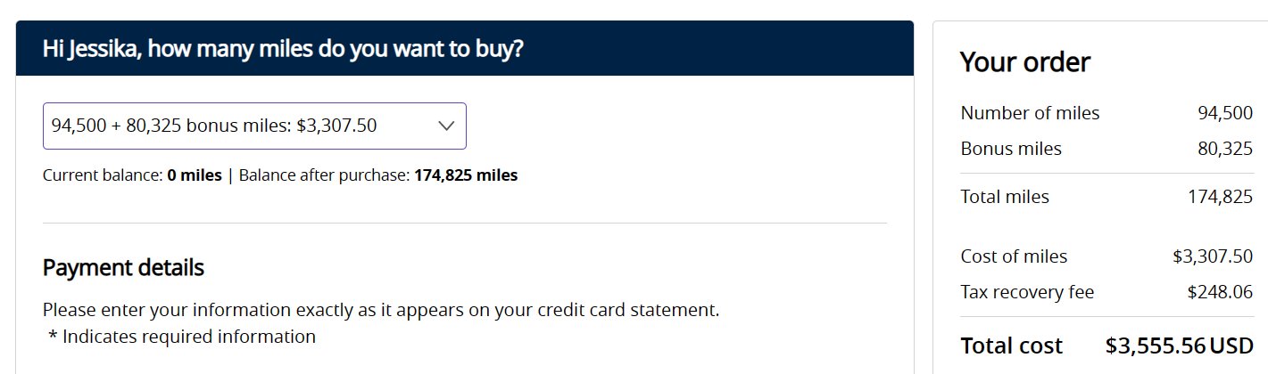Select the 'Hi Jessika' header banner text
Viewport: 1268px width, 374px height.
[283, 48]
